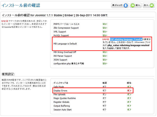Click the 'JSON Support' label

click(x=60, y=60)
